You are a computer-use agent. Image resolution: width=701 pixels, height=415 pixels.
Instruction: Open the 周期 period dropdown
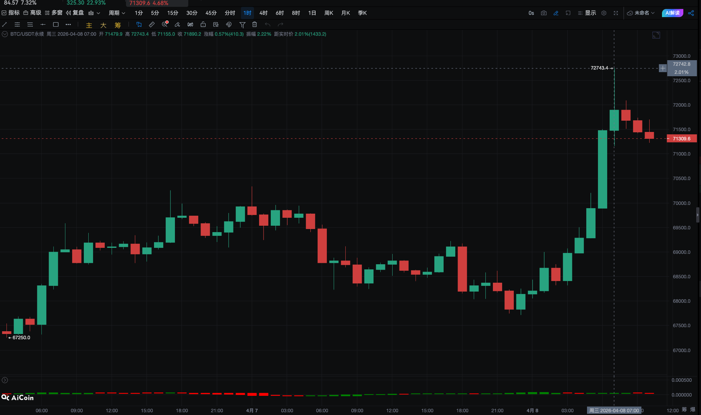pyautogui.click(x=117, y=13)
